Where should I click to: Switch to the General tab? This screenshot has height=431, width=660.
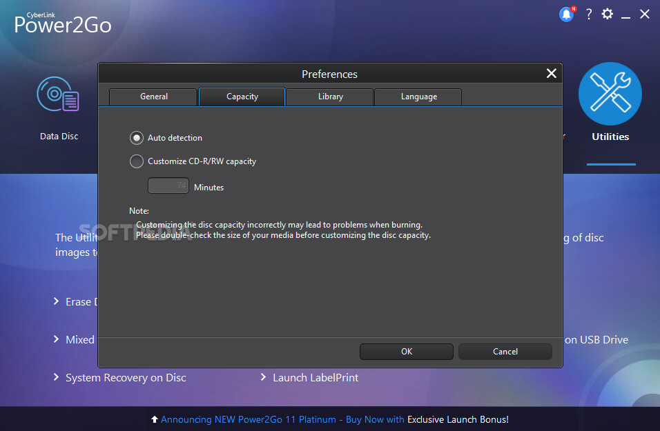153,97
